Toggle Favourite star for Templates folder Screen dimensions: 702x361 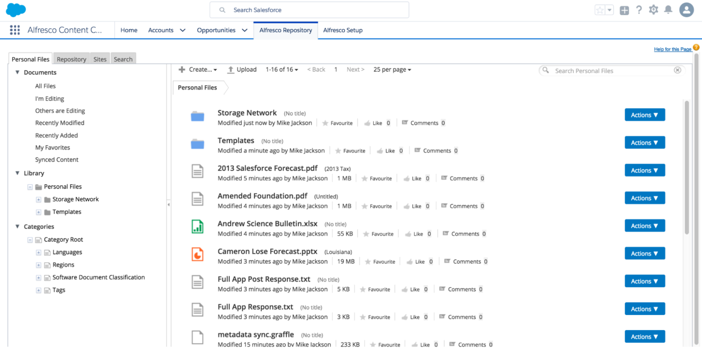(338, 150)
